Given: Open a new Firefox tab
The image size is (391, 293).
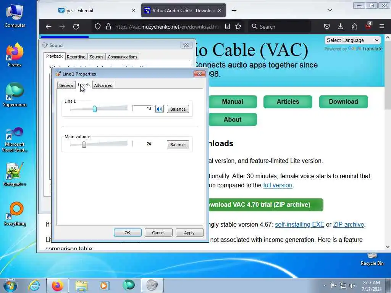Looking at the screenshot, I should (234, 10).
